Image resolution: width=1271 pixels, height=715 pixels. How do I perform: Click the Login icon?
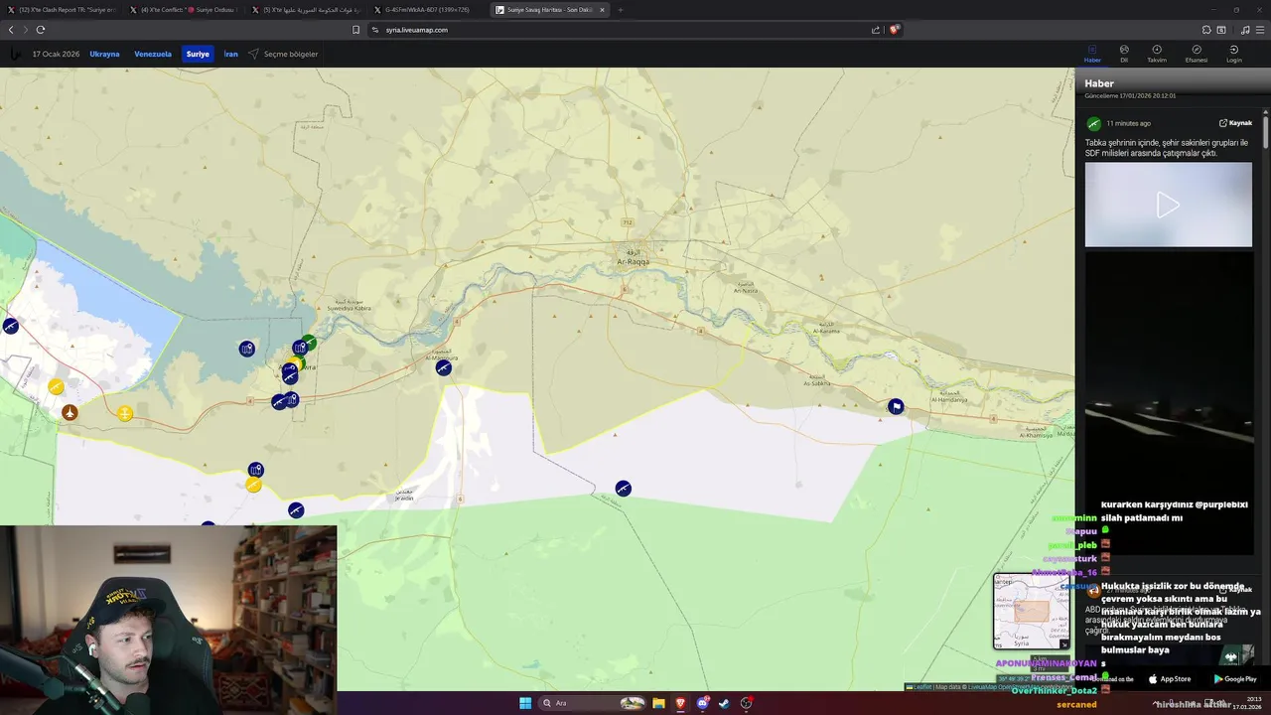tap(1234, 53)
